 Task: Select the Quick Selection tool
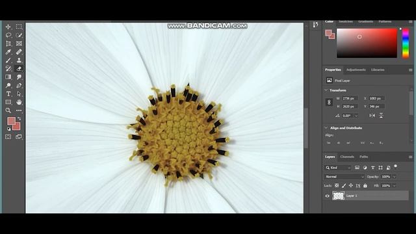point(19,35)
